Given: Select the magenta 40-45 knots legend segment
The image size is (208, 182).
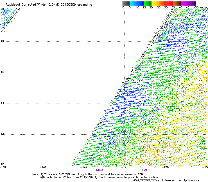Looking at the screenshot, I should (184, 3).
